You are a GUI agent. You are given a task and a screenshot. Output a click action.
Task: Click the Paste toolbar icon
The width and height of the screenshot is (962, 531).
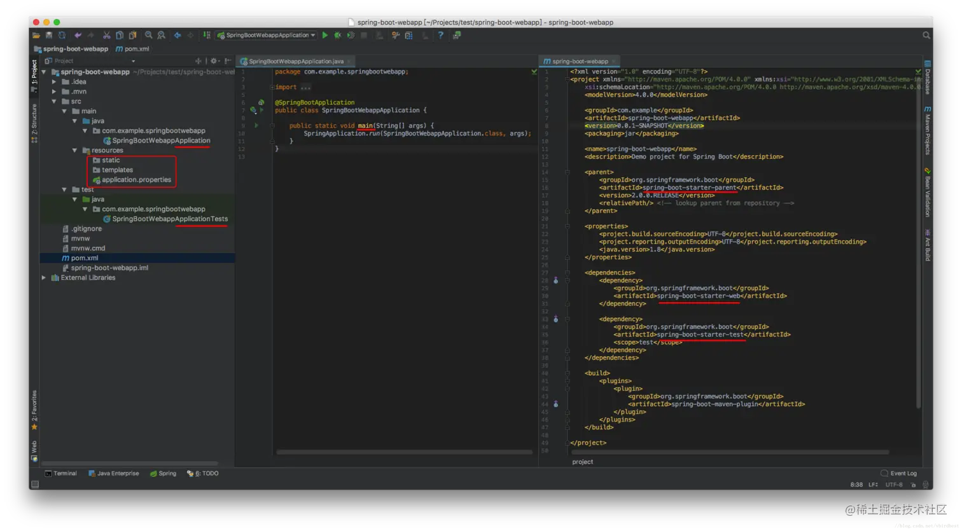(132, 36)
